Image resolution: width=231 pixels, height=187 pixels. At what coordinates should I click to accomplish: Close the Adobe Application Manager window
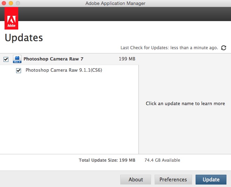(x=4, y=3)
